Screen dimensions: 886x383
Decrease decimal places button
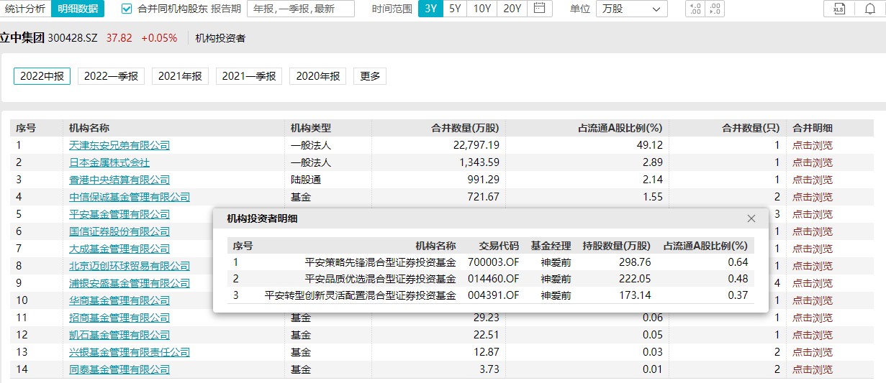(x=715, y=9)
